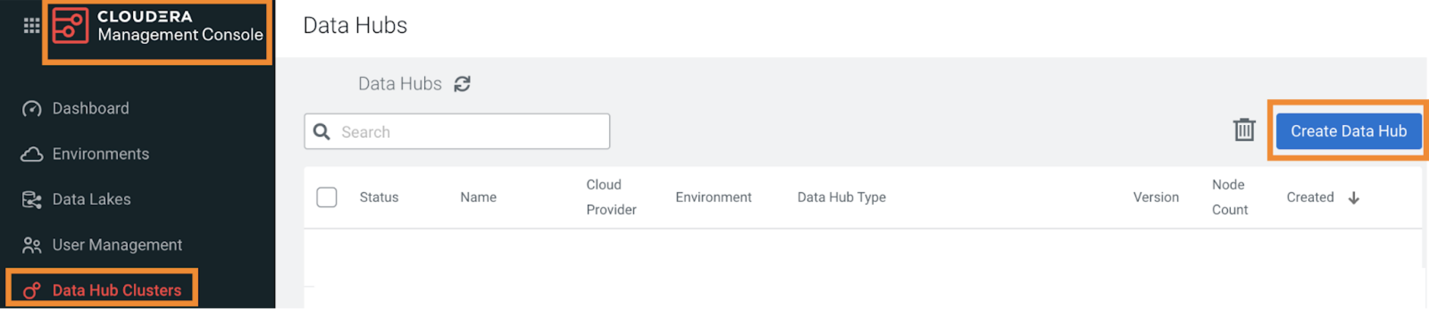Toggle the select-all checkbox in the table header
This screenshot has height=310, width=1429.
click(x=327, y=197)
